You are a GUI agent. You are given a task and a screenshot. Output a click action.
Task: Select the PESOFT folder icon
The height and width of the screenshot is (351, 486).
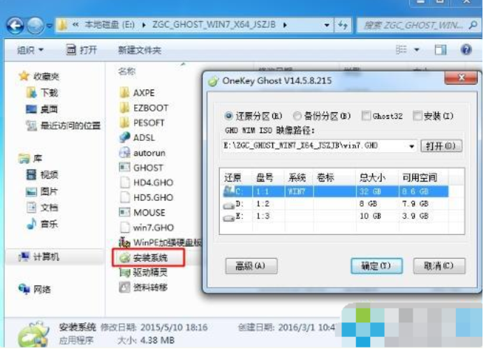click(x=124, y=123)
